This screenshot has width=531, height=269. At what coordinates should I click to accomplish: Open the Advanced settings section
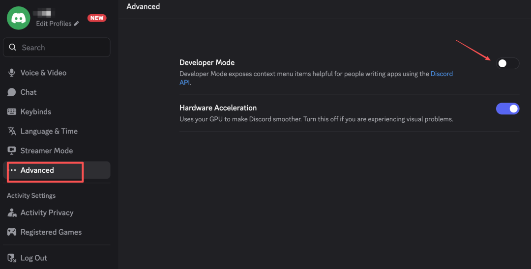tap(37, 170)
